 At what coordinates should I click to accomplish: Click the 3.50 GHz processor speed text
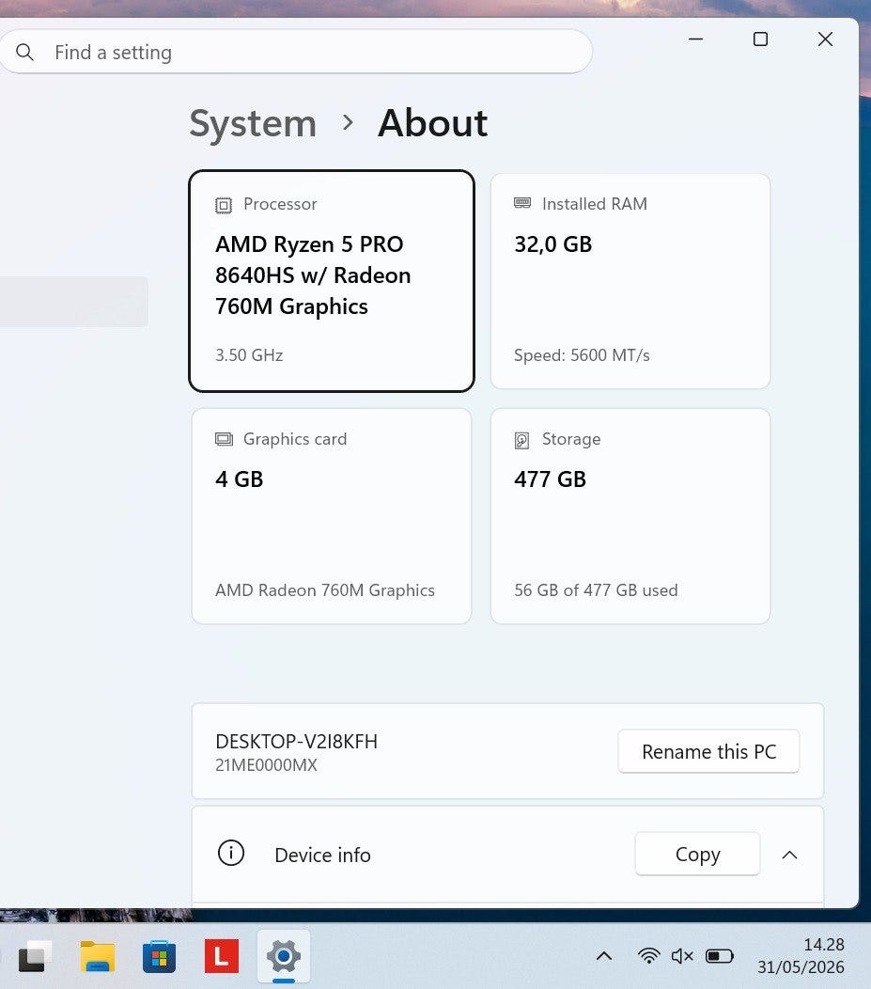(249, 355)
